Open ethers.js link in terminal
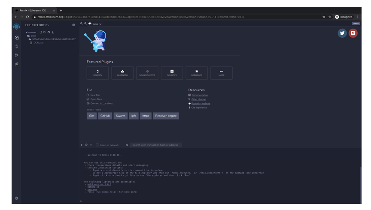 pyautogui.click(x=94, y=187)
